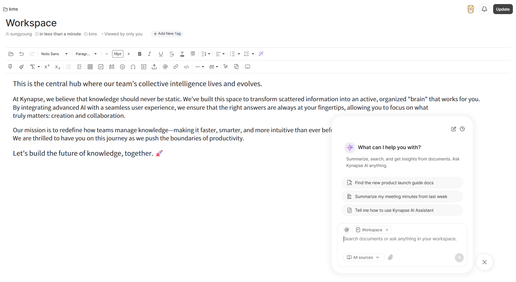Open the blockquote style dropdown
Screen dimensions: 516x282
(214, 67)
